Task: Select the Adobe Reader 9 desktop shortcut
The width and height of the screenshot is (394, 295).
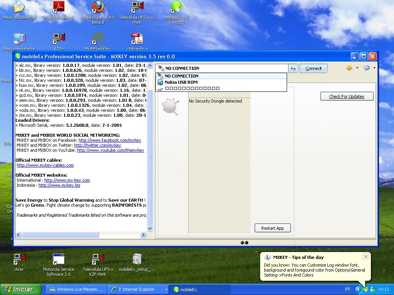Action: click(58, 10)
